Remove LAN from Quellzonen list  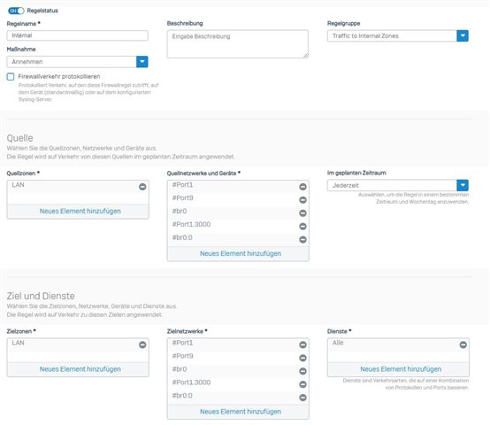(x=142, y=187)
